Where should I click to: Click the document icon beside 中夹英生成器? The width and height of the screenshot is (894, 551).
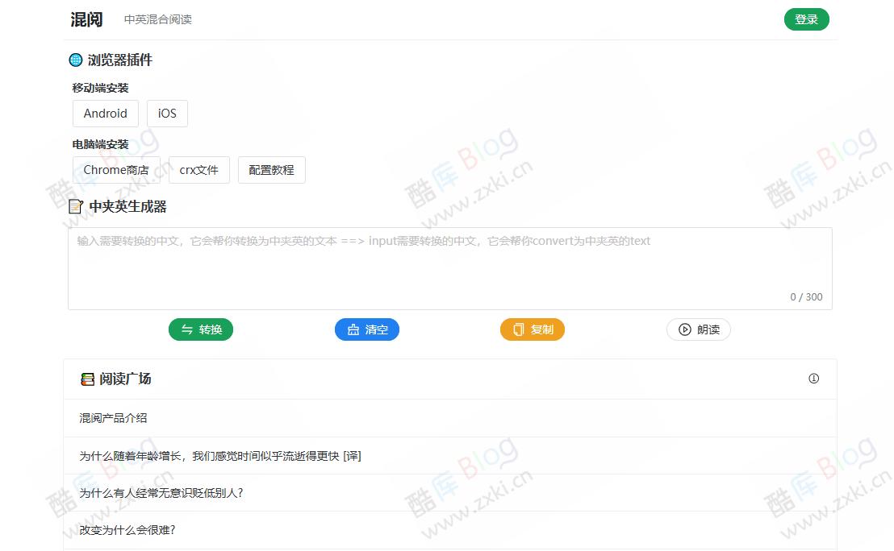point(75,206)
